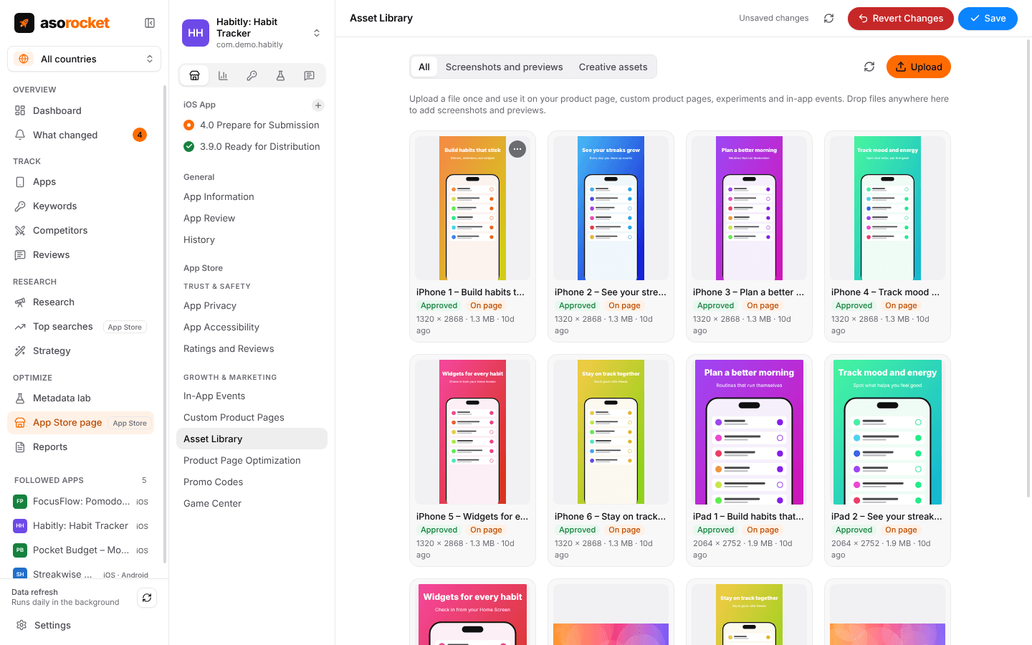The width and height of the screenshot is (1032, 645).
Task: Open Game Center section
Action: coord(252,503)
